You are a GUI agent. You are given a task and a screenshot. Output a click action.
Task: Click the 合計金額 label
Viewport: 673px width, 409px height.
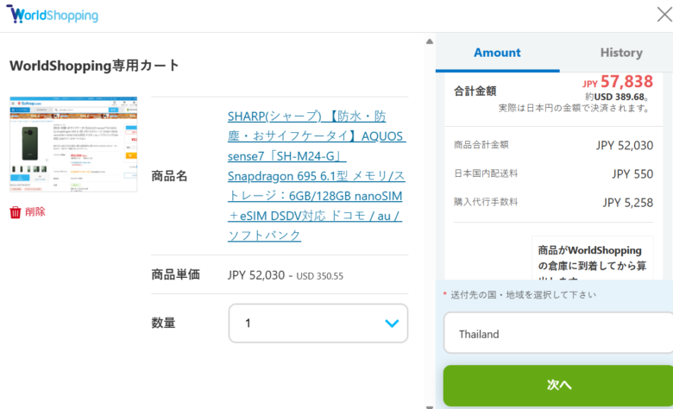click(x=475, y=91)
